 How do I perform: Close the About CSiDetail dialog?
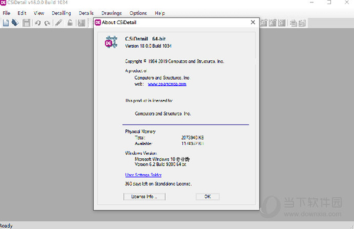pyautogui.click(x=253, y=22)
